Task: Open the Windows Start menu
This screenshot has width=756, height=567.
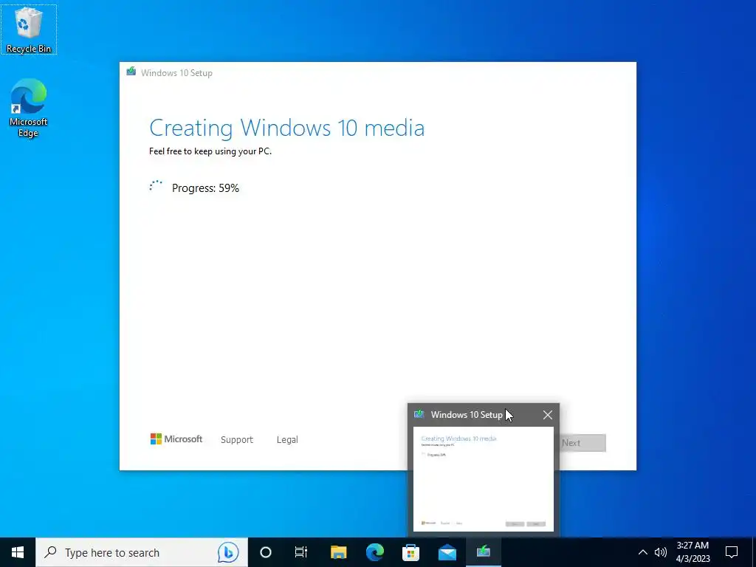Action: (x=18, y=552)
